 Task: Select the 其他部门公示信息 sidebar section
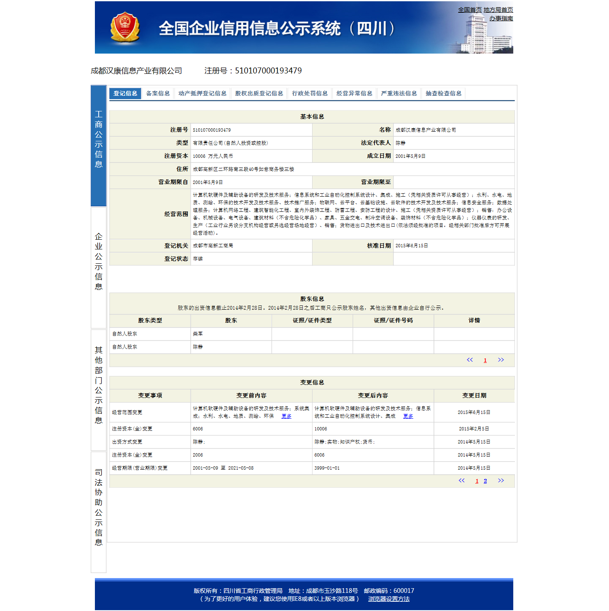tap(98, 390)
